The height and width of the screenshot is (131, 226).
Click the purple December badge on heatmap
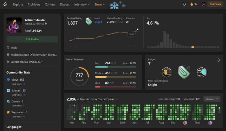(210, 123)
